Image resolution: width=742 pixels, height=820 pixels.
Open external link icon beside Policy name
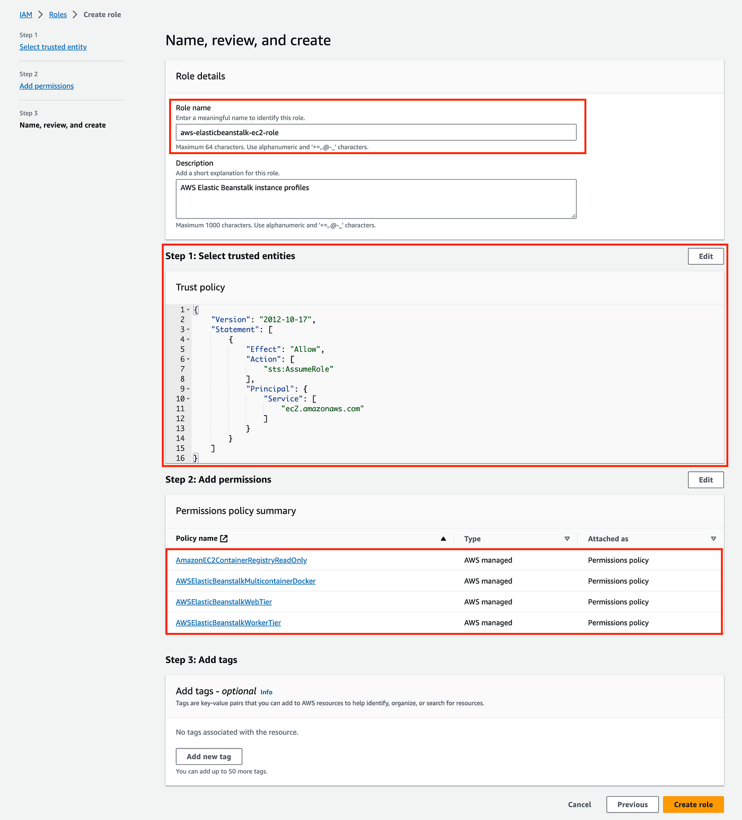(224, 539)
